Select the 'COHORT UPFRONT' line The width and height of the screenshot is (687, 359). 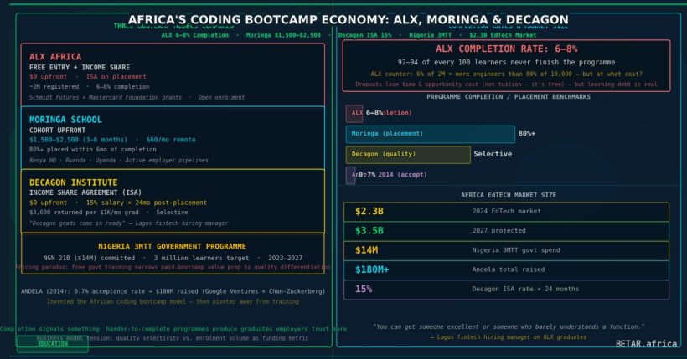click(x=58, y=131)
